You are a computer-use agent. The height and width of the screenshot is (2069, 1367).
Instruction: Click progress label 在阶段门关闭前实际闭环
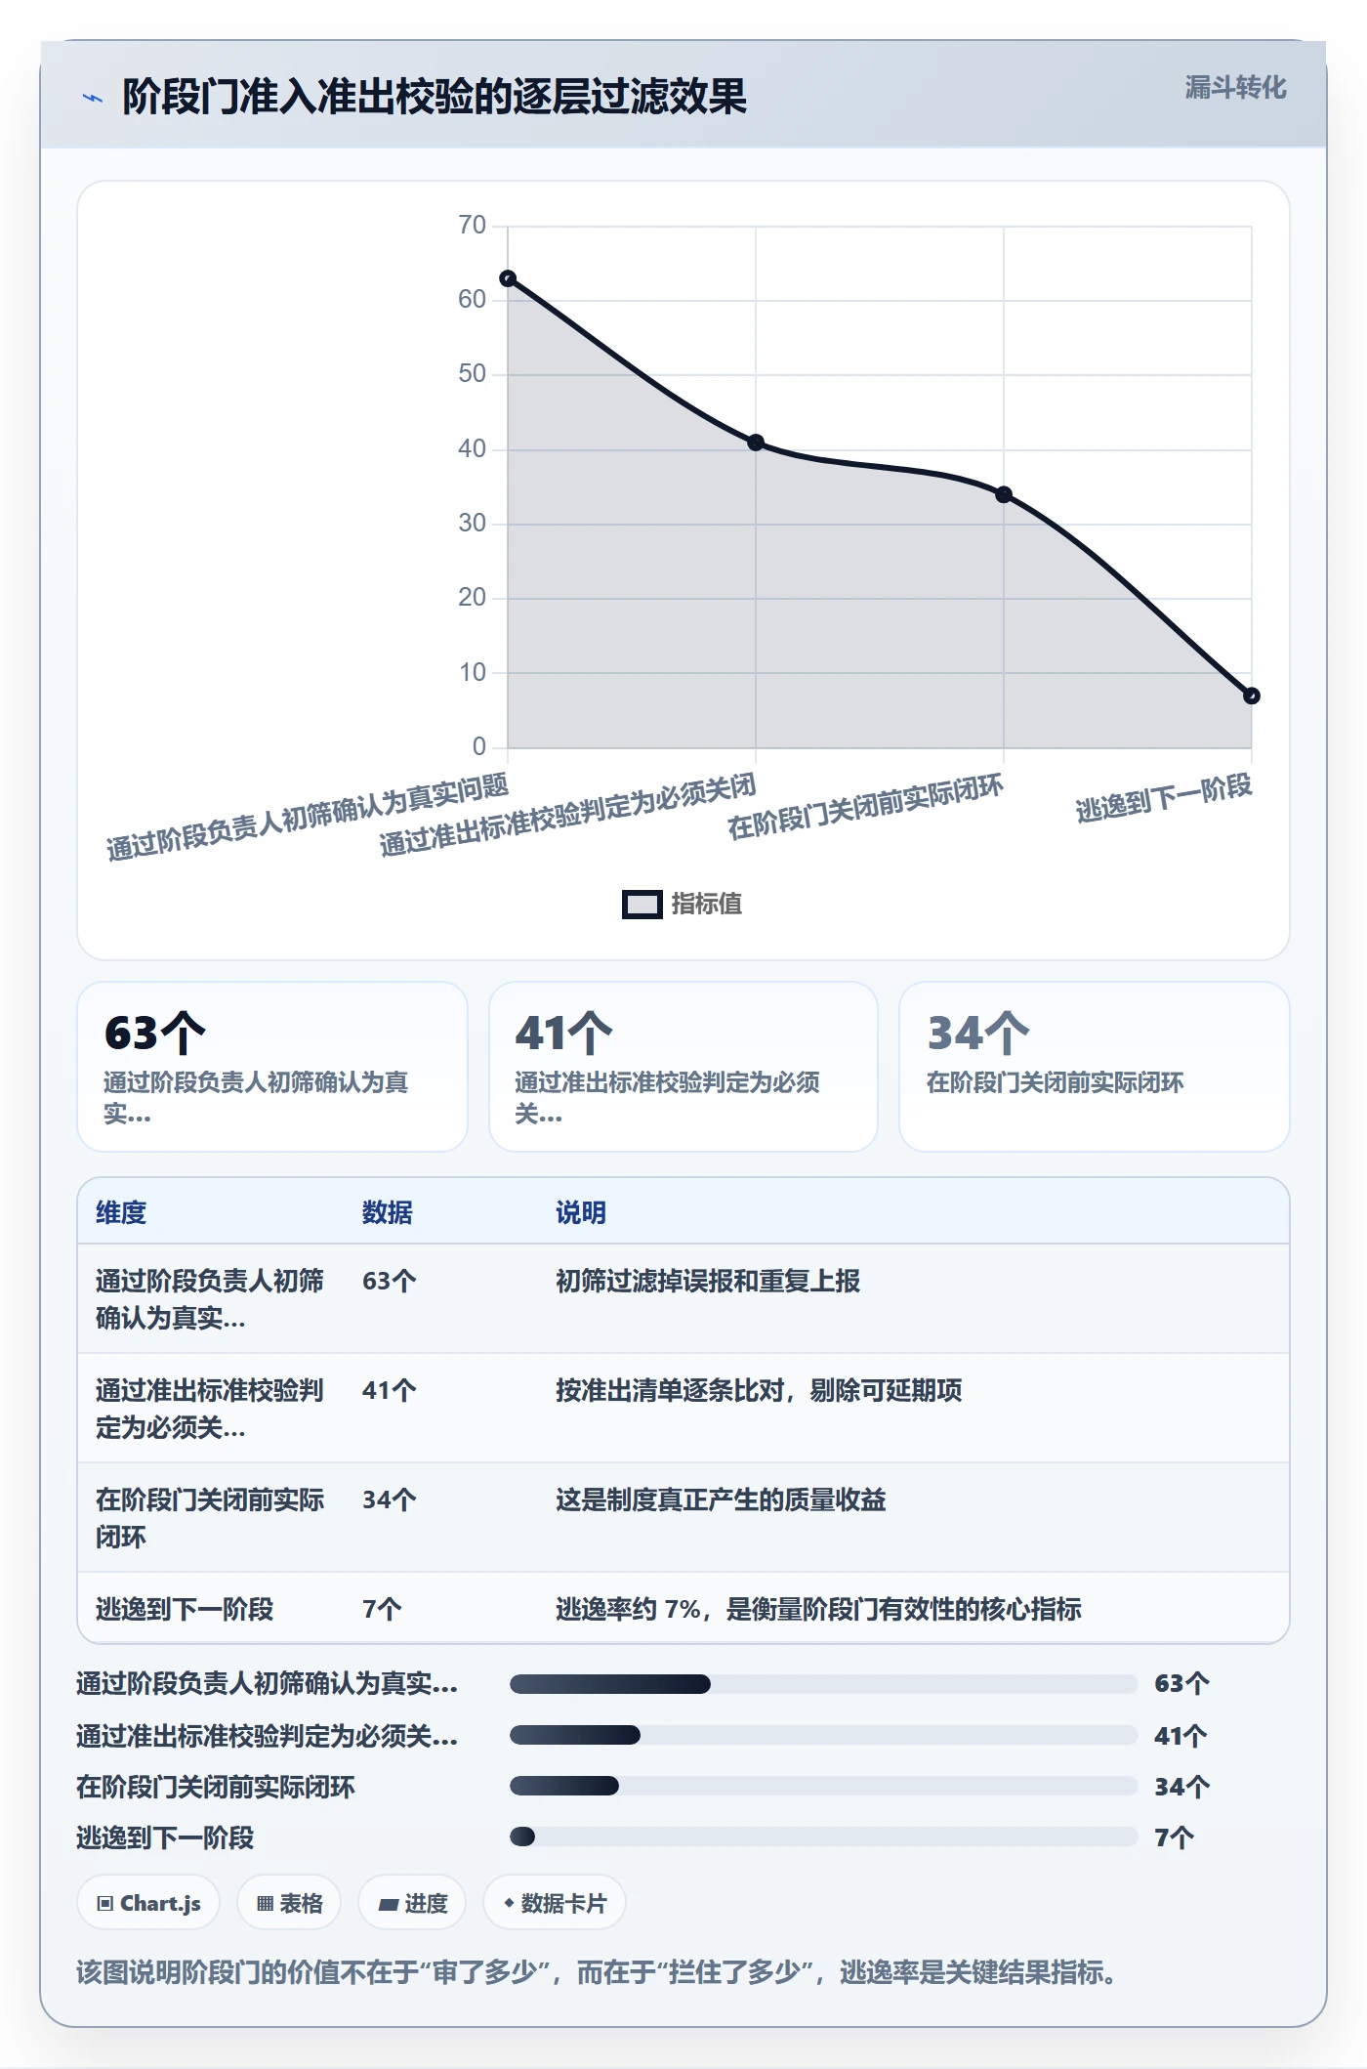point(216,1787)
